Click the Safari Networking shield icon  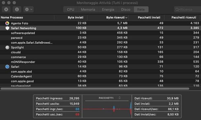coord(7,28)
